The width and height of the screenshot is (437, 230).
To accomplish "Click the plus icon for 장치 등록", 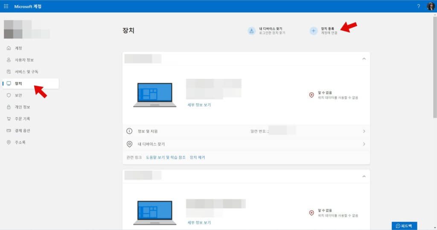I will click(314, 31).
